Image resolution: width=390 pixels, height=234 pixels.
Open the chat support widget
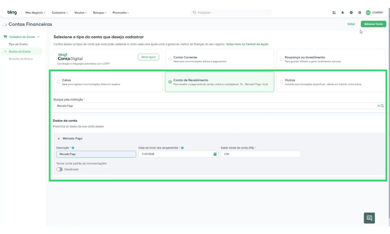tap(369, 218)
